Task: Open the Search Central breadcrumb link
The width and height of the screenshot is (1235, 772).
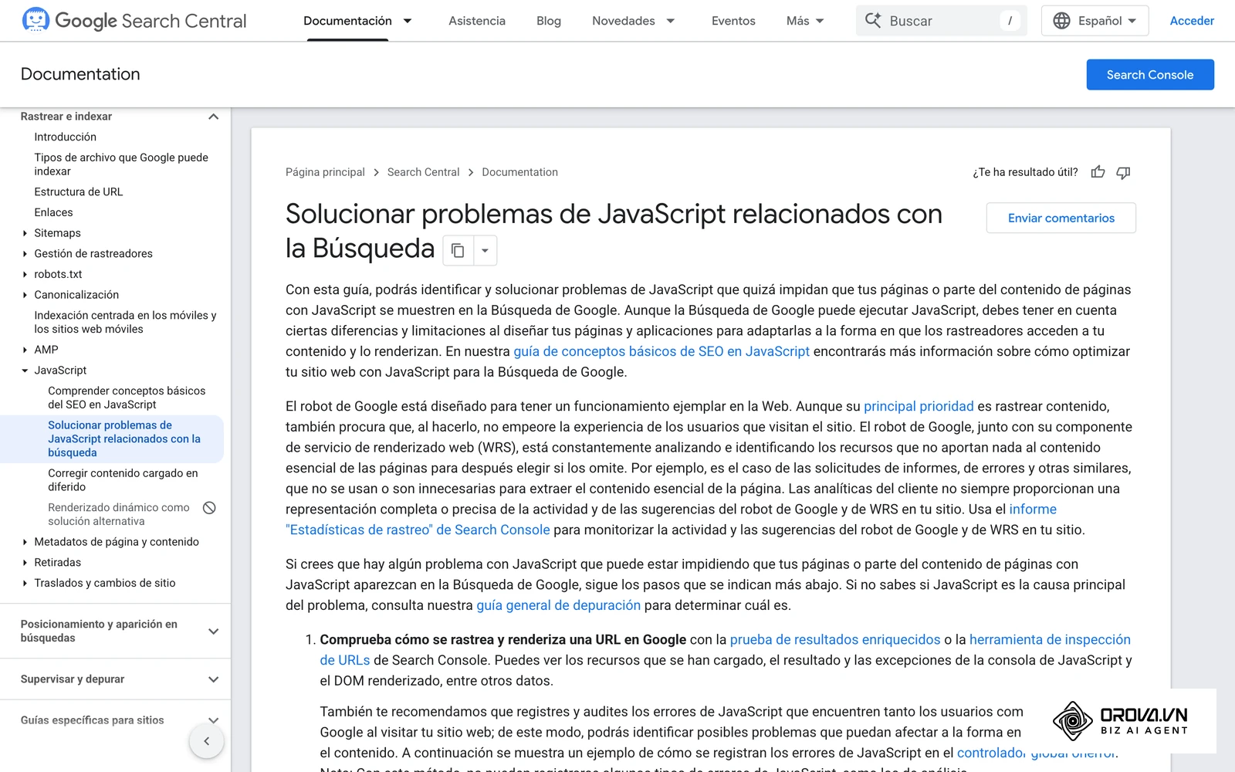Action: pyautogui.click(x=423, y=172)
